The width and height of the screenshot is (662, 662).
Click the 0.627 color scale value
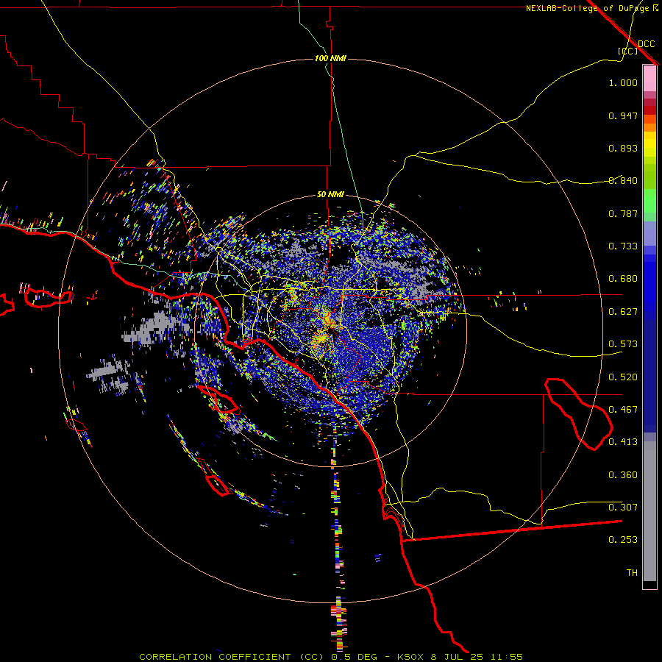623,312
